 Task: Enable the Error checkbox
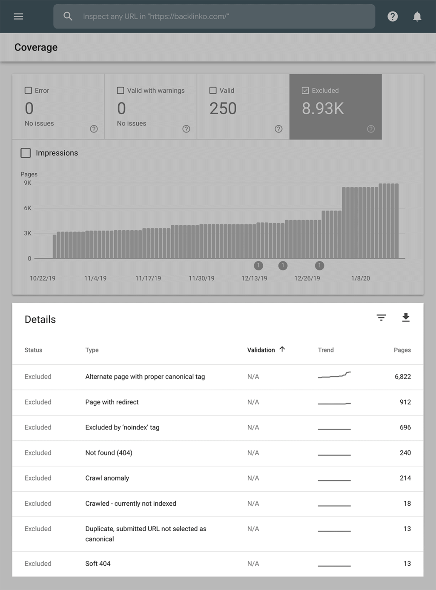29,91
